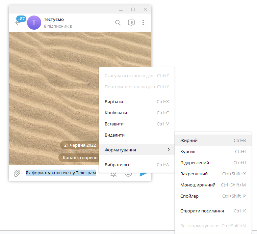This screenshot has width=257, height=234.
Task: Click the 8 підписників subscriber count
Action: pos(58,26)
